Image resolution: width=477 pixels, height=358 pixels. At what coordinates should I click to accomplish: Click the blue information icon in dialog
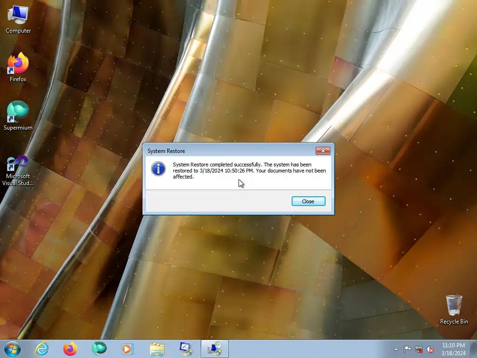(158, 169)
